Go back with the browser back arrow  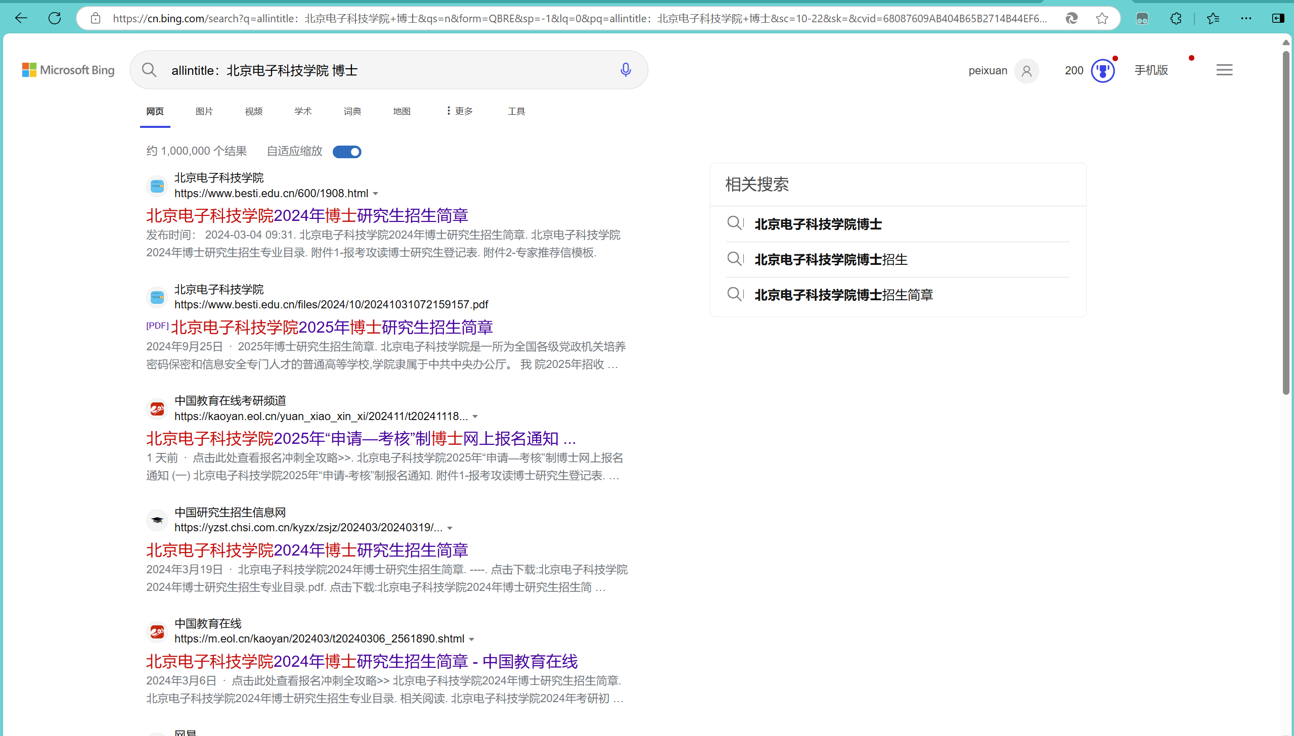click(21, 18)
